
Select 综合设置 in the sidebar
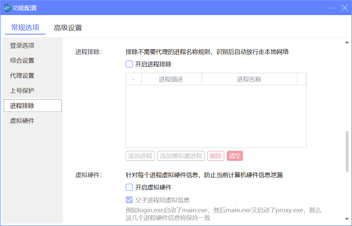22,61
